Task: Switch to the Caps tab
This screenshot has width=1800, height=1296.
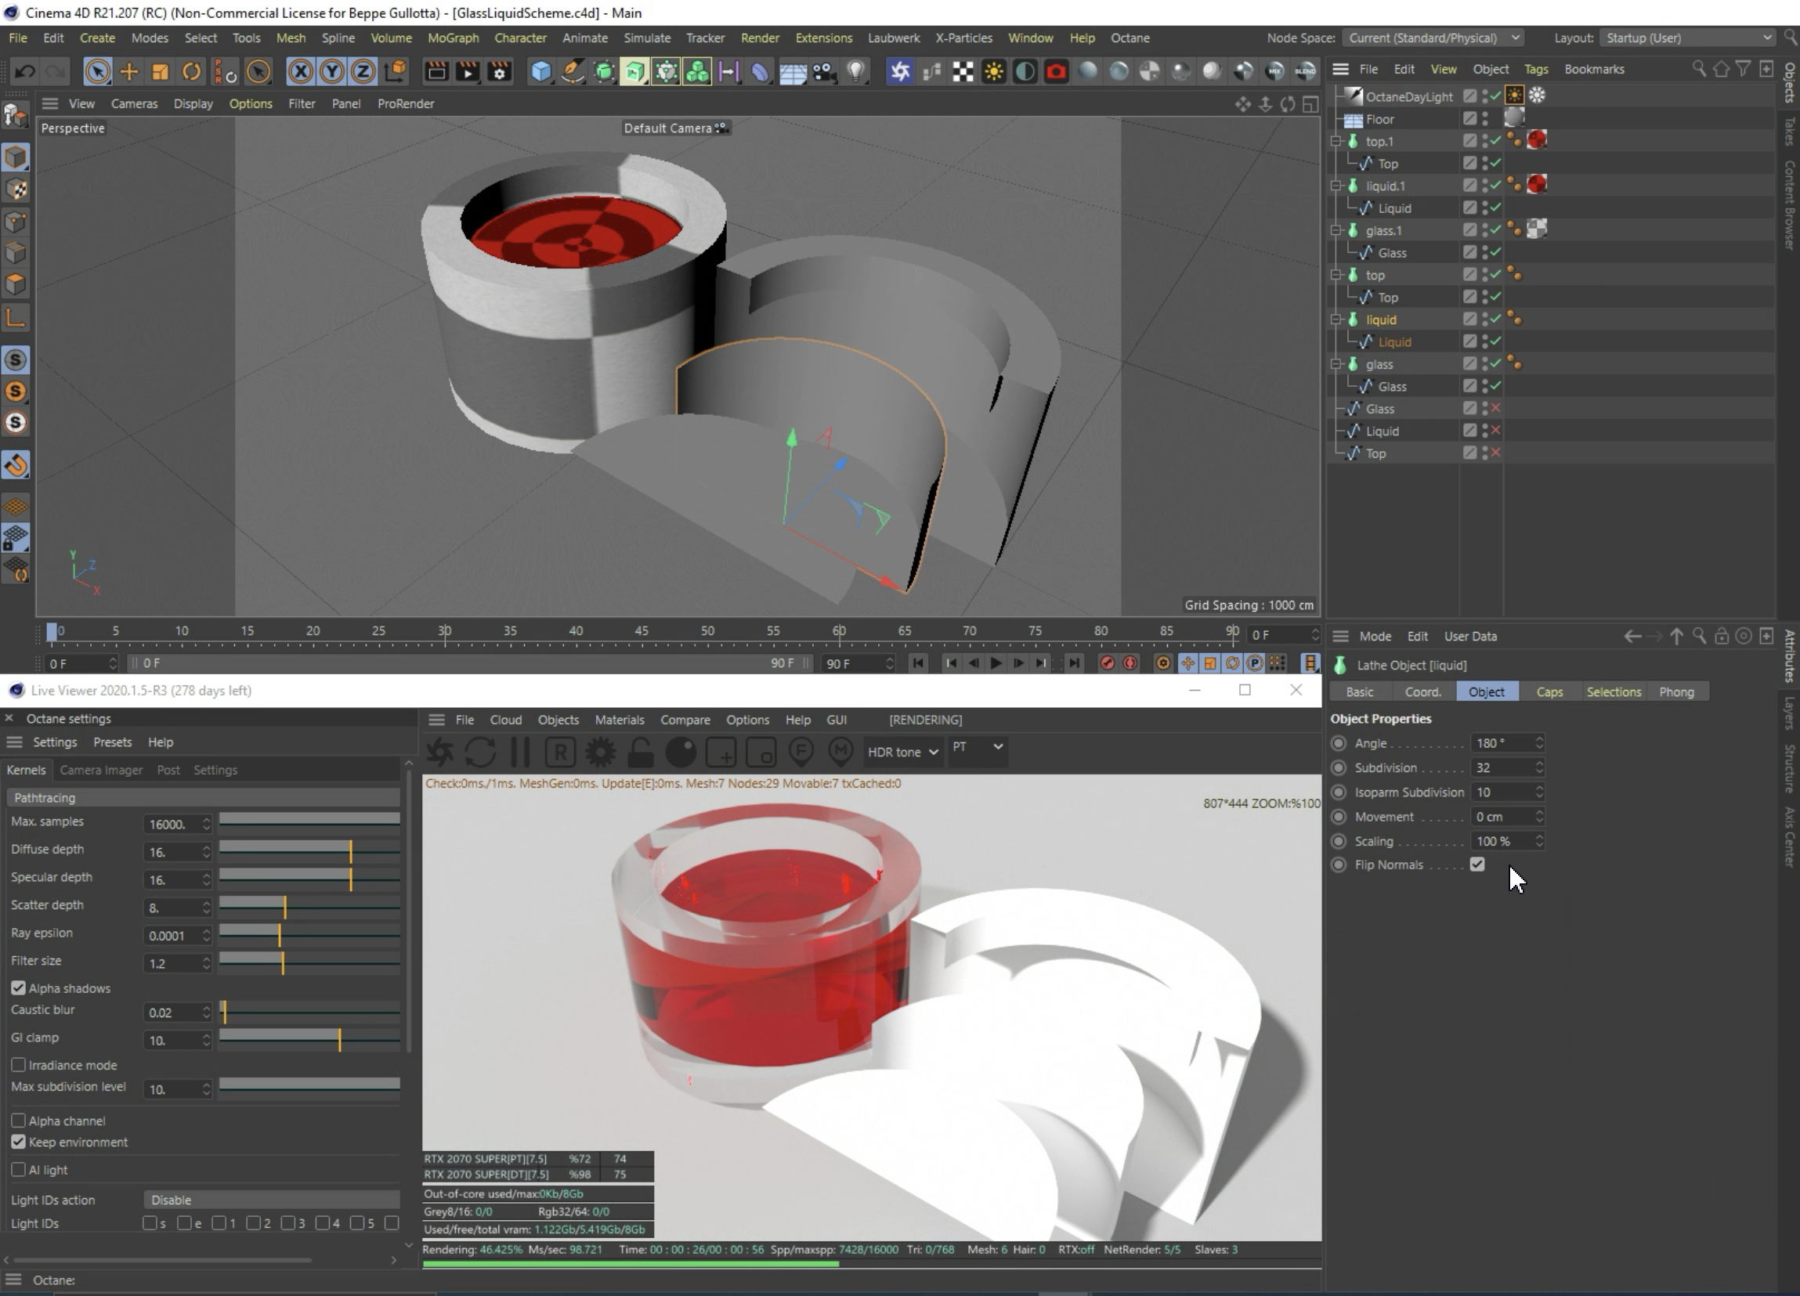Action: (x=1549, y=692)
